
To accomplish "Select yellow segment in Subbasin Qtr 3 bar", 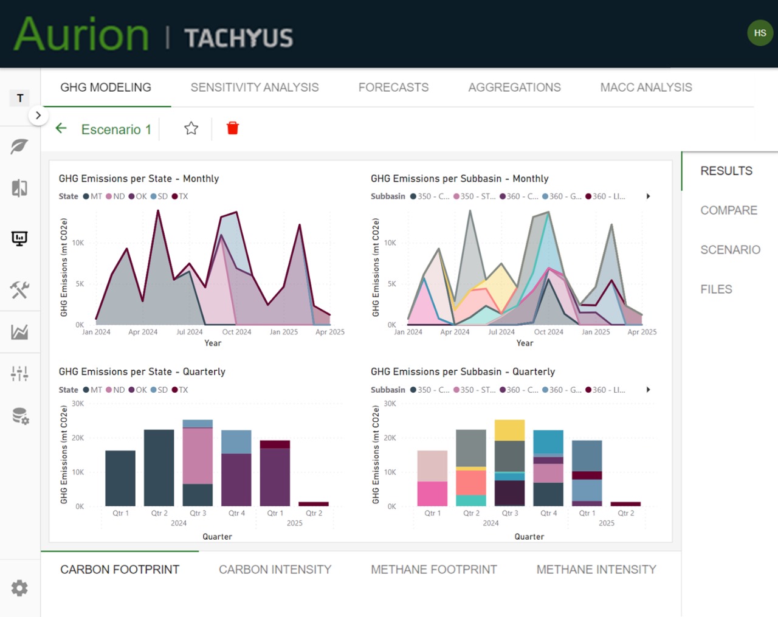I will [x=509, y=430].
